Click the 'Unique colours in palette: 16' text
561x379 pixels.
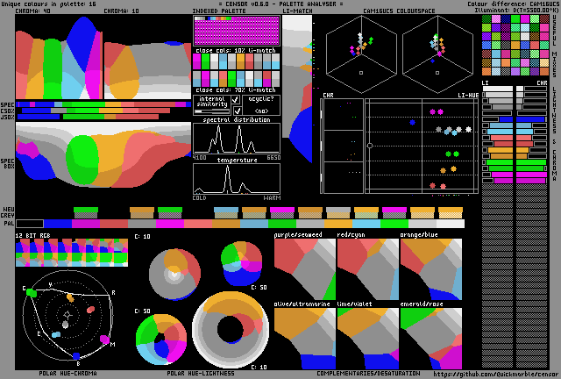click(x=49, y=4)
